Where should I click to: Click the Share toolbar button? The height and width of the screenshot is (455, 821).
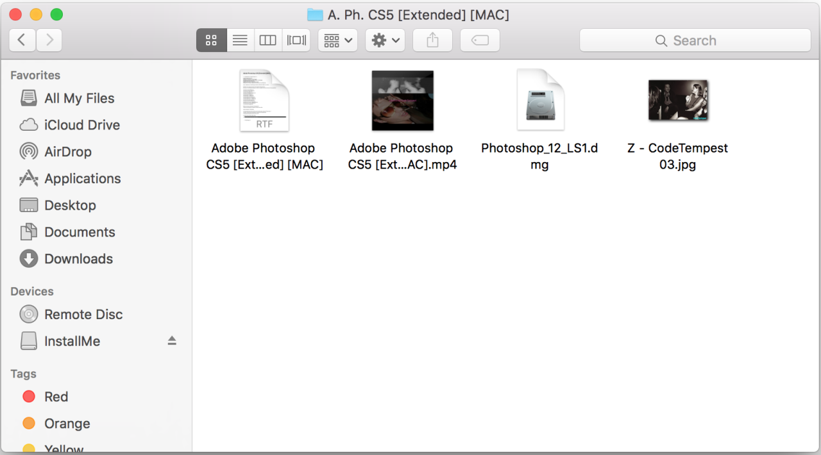tap(432, 40)
